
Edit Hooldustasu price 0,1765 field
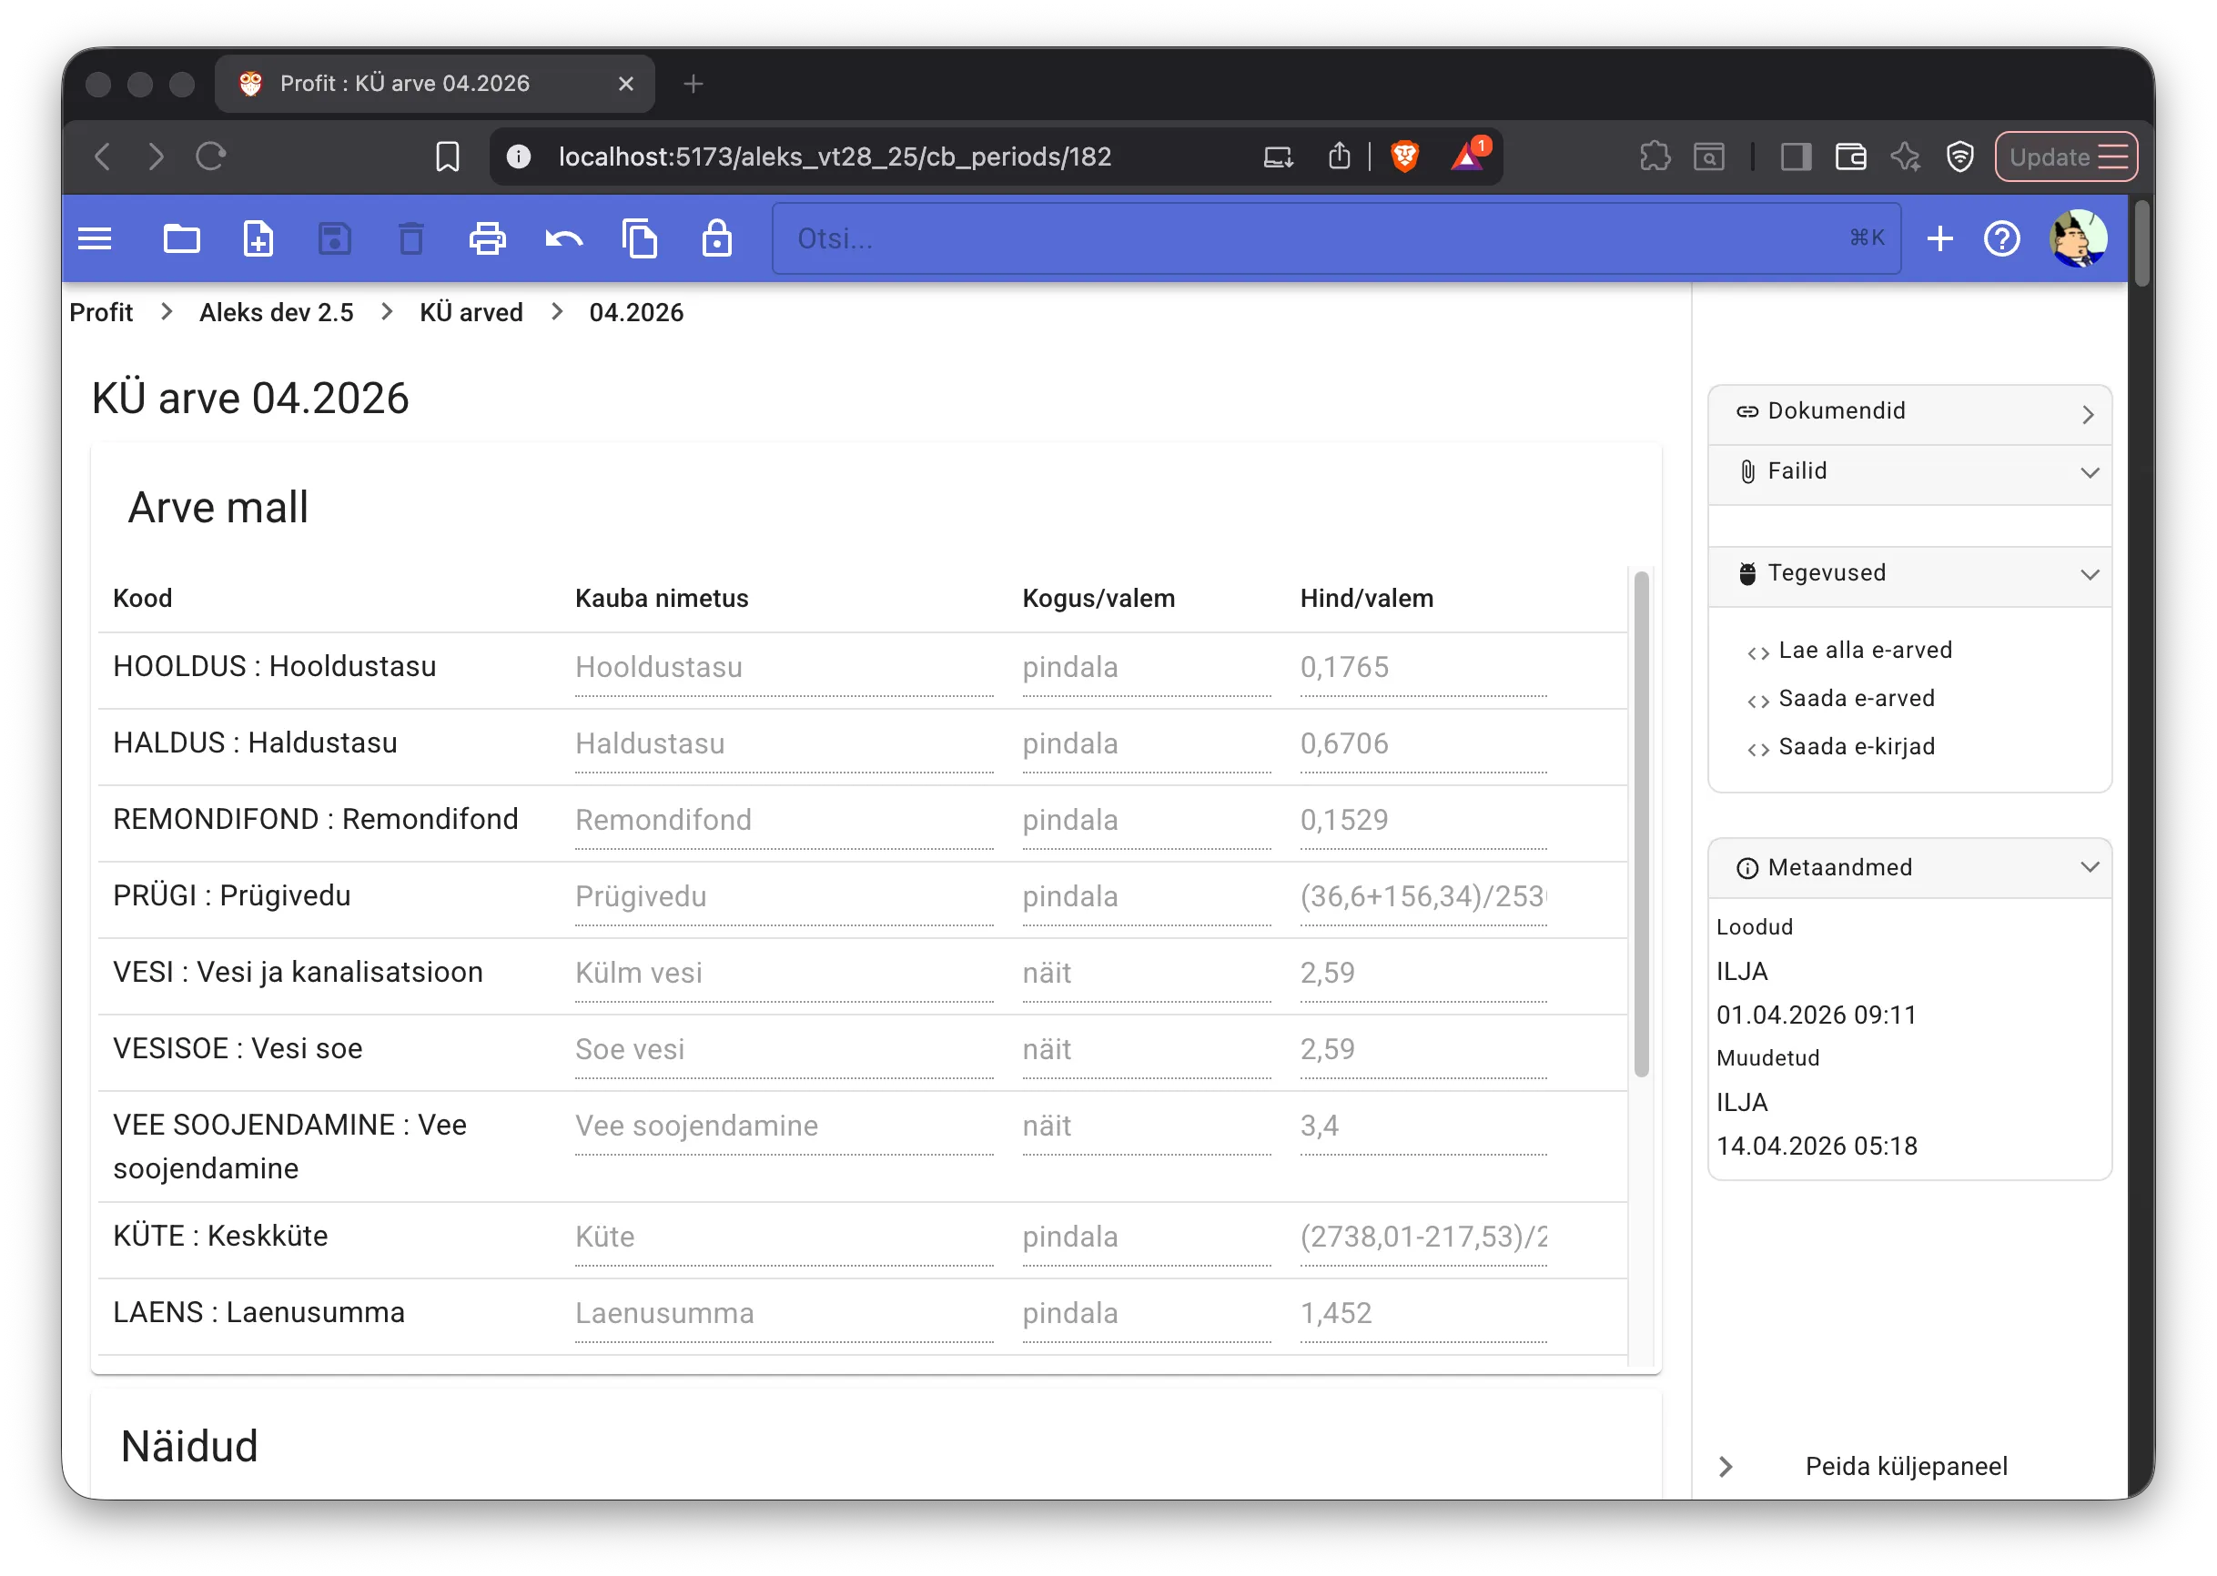[1423, 669]
